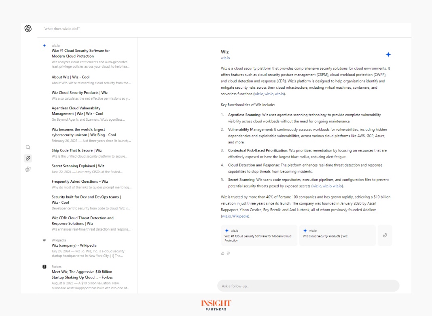Open the images view icon
432x316 pixels.
(x=28, y=169)
